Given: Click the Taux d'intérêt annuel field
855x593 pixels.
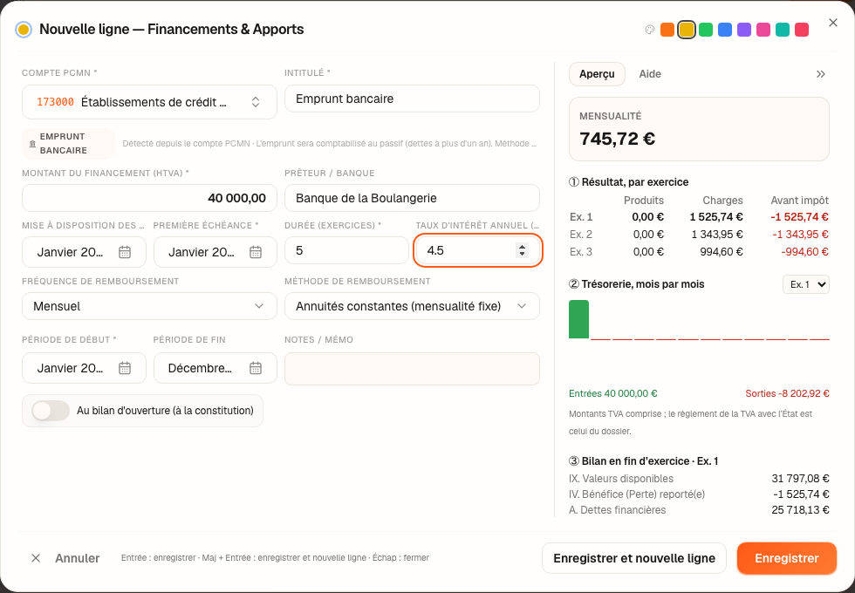Looking at the screenshot, I should tap(477, 250).
